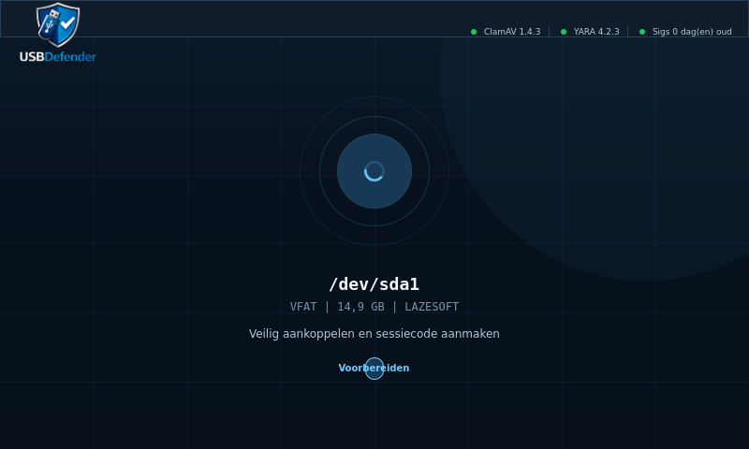This screenshot has height=449, width=749.
Task: Click the USBDefender brand name text
Action: point(58,57)
